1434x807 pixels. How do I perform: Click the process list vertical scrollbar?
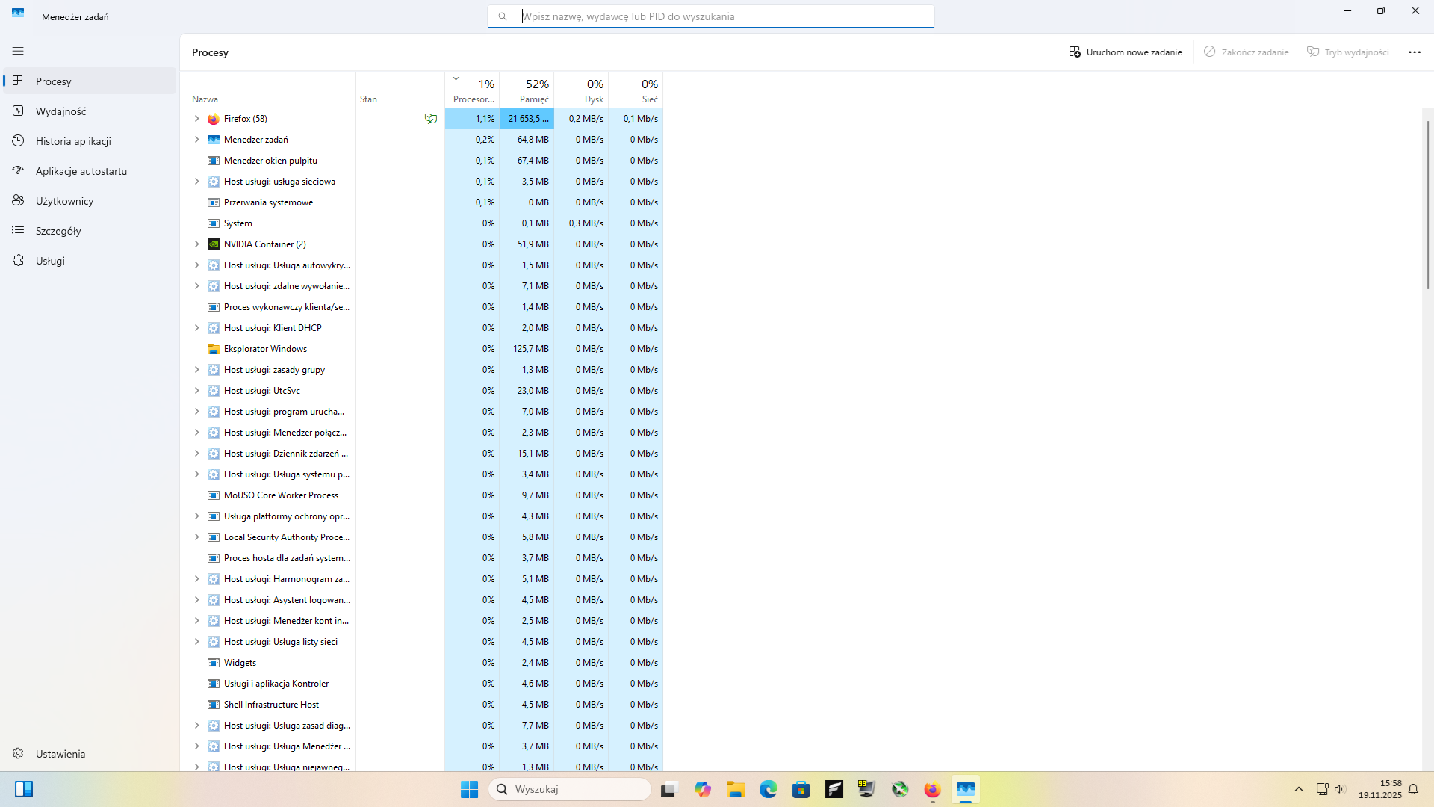pyautogui.click(x=1427, y=205)
